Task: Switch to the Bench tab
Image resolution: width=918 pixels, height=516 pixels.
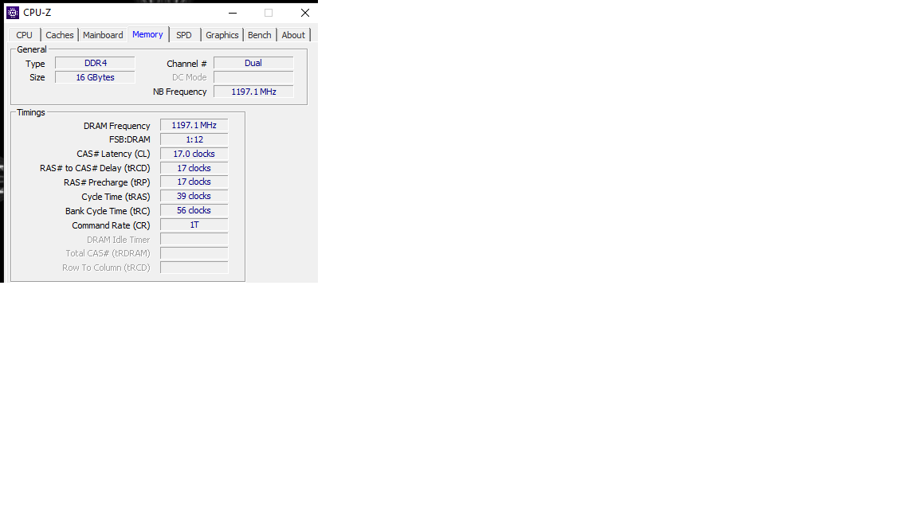Action: click(259, 35)
